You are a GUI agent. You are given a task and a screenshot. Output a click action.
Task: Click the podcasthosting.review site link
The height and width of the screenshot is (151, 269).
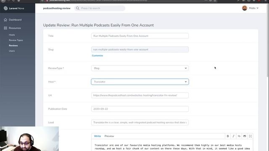(x=57, y=8)
